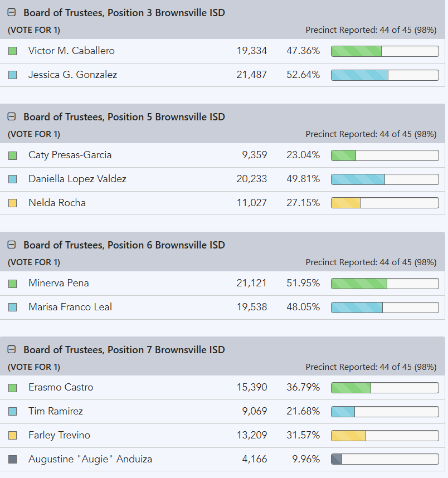
Task: Click the blue swatch beside Marisa Franco Leal
Action: 12,308
